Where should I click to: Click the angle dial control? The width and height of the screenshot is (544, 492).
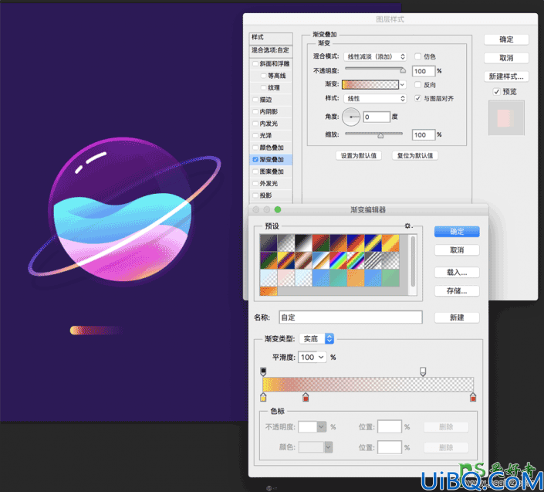point(351,117)
